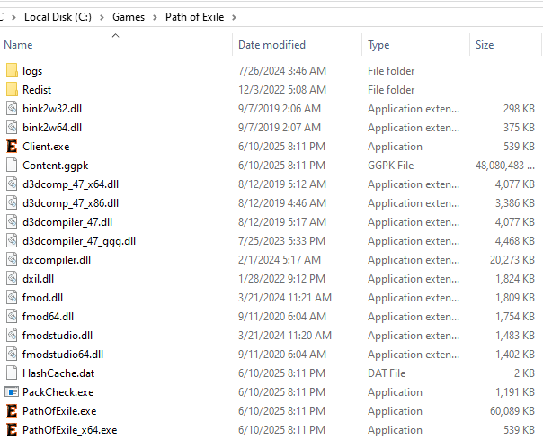Click the PackCheck.exe application icon

coord(12,392)
